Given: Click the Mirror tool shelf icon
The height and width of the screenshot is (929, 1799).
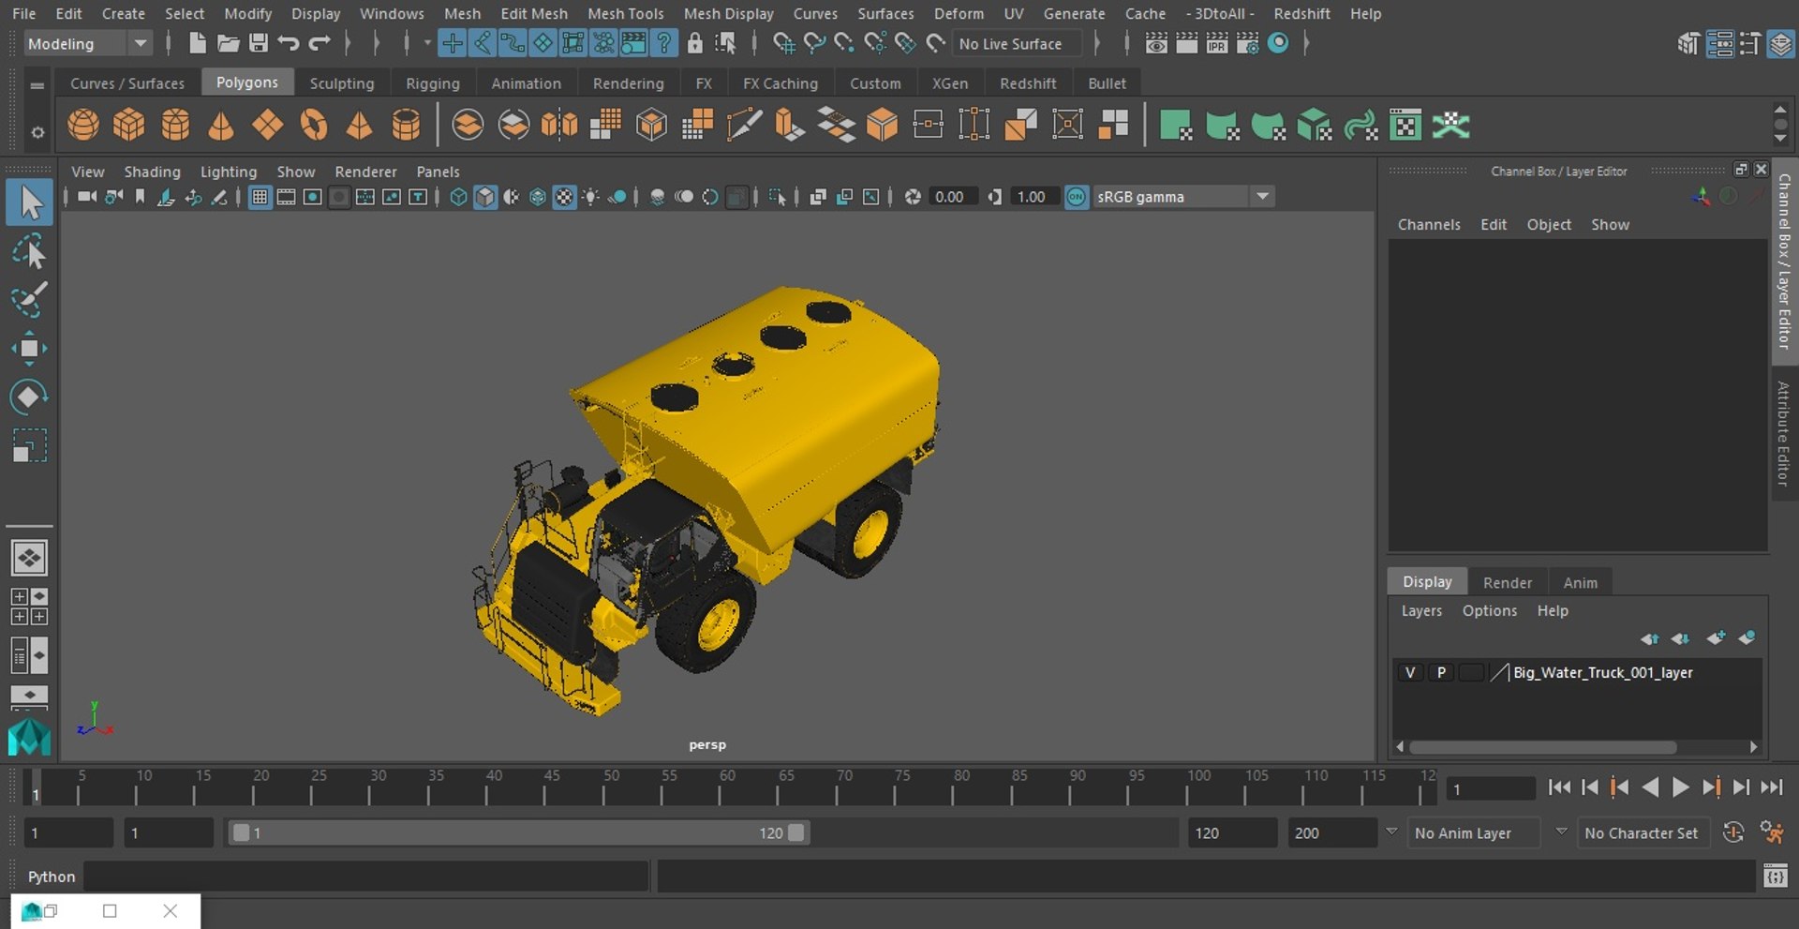Looking at the screenshot, I should [559, 125].
